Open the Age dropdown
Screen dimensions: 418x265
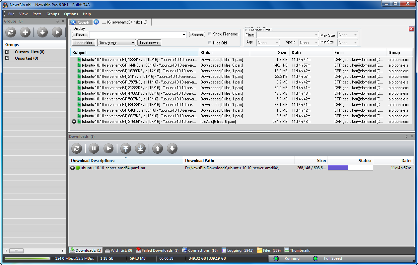(277, 43)
